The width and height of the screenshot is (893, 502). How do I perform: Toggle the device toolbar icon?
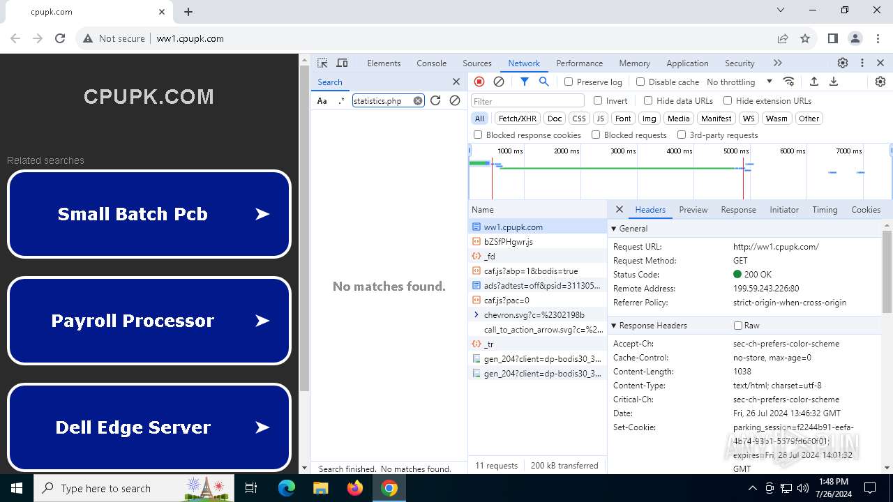click(342, 63)
